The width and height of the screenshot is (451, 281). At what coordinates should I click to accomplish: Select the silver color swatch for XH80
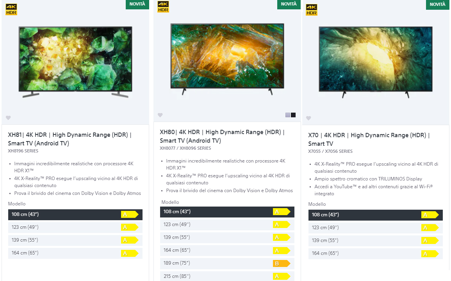287,115
